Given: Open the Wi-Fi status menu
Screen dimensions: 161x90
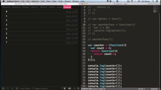Looking at the screenshot, I should coord(132,1).
